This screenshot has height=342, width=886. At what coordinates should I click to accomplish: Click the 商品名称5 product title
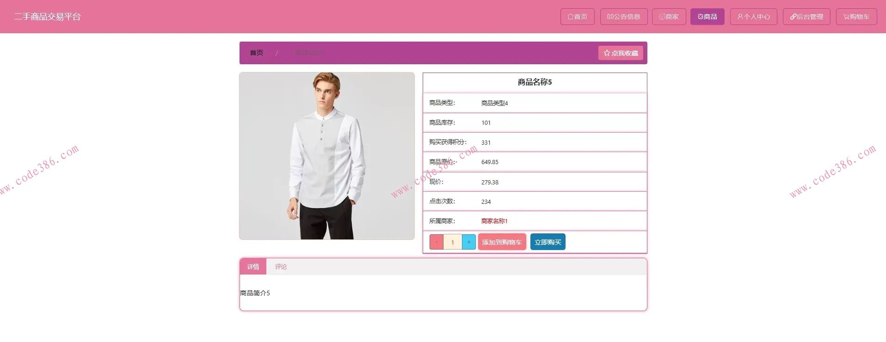tap(535, 82)
